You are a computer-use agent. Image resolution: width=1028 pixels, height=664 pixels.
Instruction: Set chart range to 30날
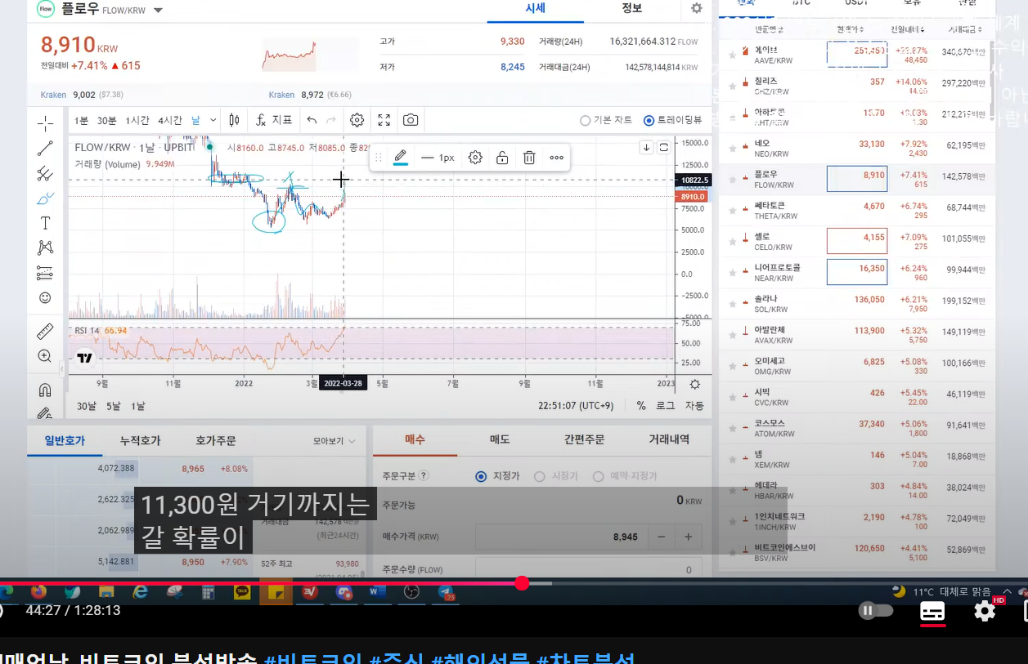87,406
